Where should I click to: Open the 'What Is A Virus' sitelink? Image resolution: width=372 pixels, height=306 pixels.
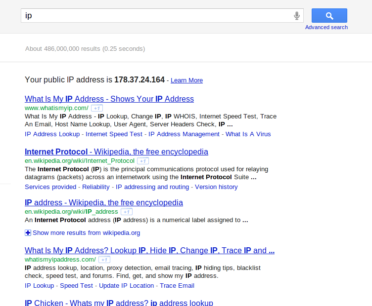pyautogui.click(x=248, y=134)
